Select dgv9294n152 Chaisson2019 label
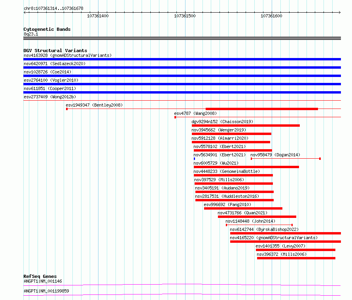This screenshot has width=352, height=300. (x=222, y=122)
